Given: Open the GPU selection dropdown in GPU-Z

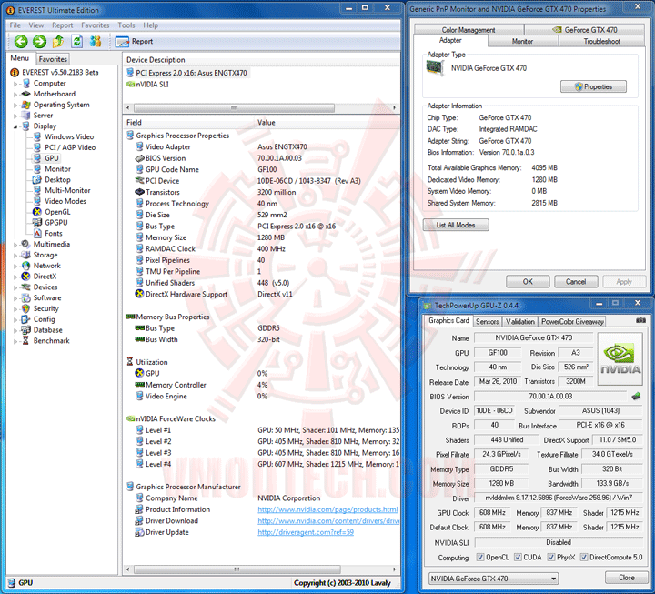Looking at the screenshot, I should [493, 579].
